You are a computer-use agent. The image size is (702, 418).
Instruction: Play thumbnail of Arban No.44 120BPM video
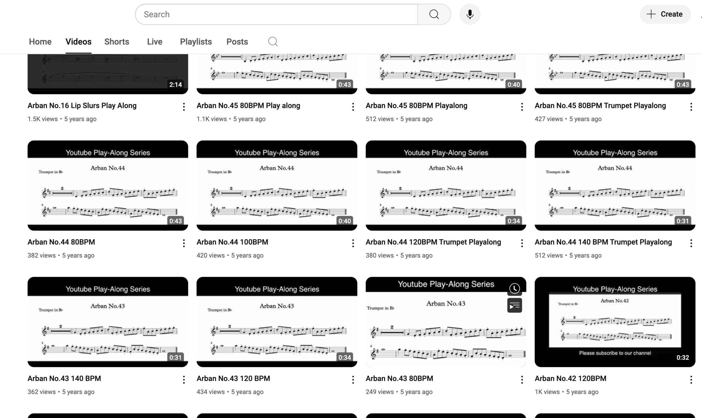(446, 185)
